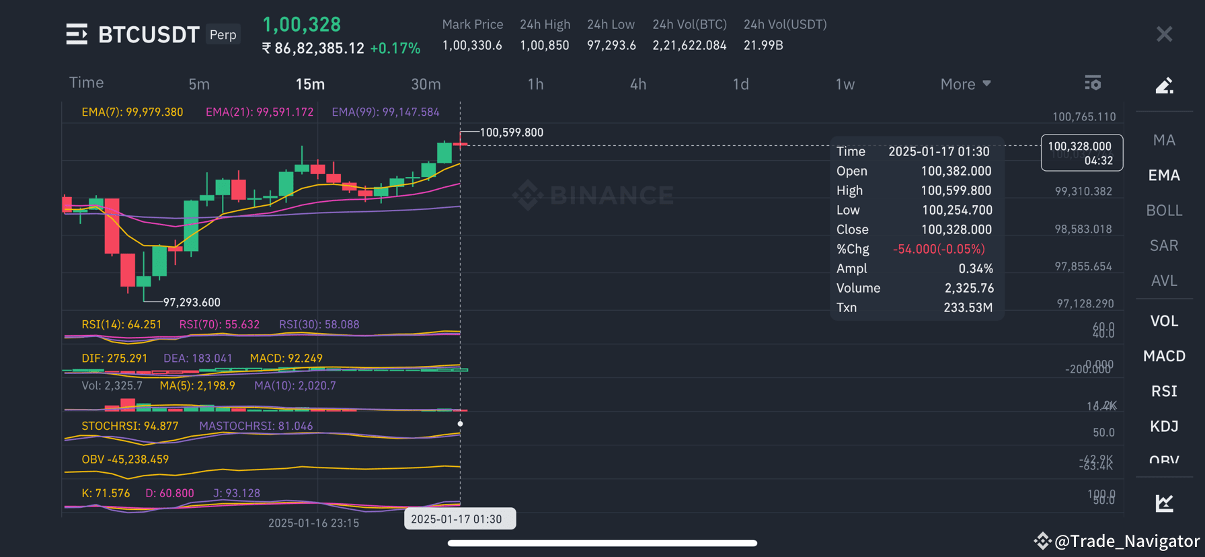Click the EMA(99) legend label

click(385, 112)
